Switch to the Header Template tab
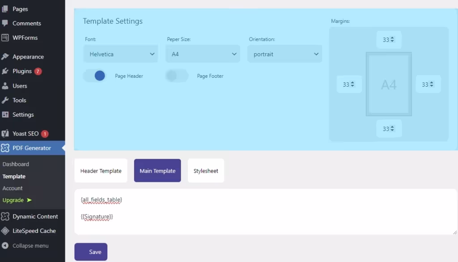 tap(101, 171)
